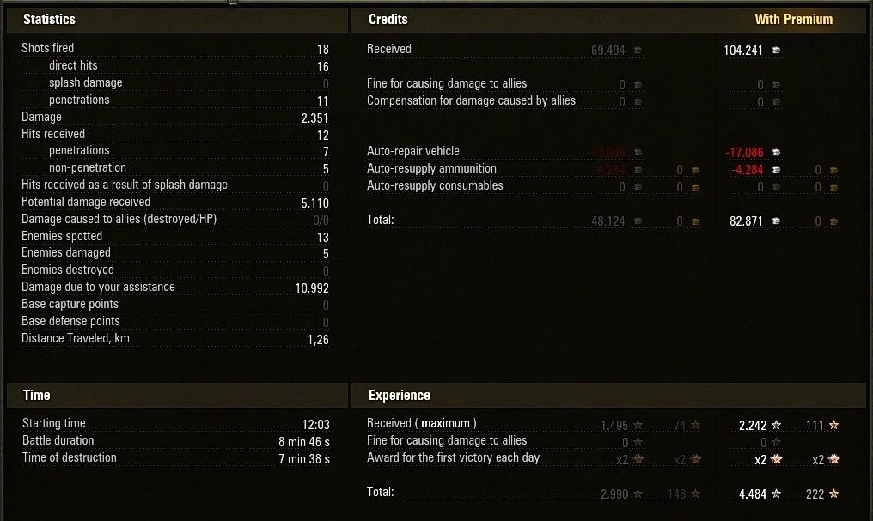This screenshot has width=873, height=521.
Task: Select the With Premium column header
Action: point(793,20)
